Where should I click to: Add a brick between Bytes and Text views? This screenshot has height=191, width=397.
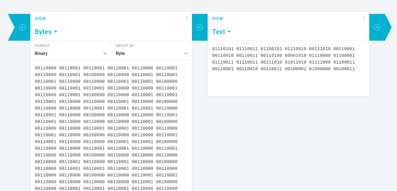(x=200, y=27)
